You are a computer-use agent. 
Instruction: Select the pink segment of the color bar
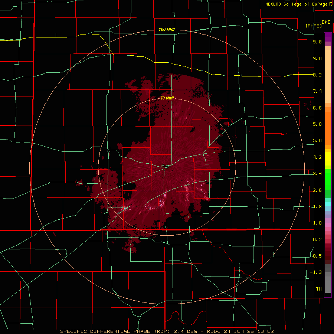[x=328, y=225]
